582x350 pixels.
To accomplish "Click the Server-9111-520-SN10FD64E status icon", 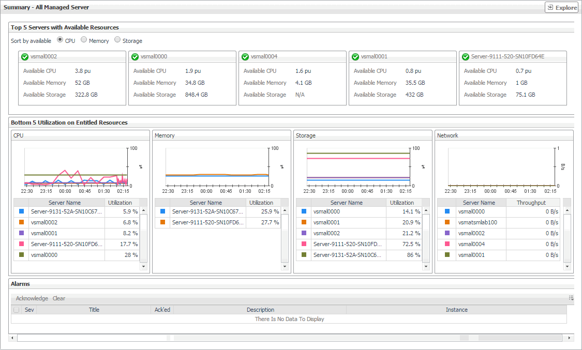I will pos(466,57).
